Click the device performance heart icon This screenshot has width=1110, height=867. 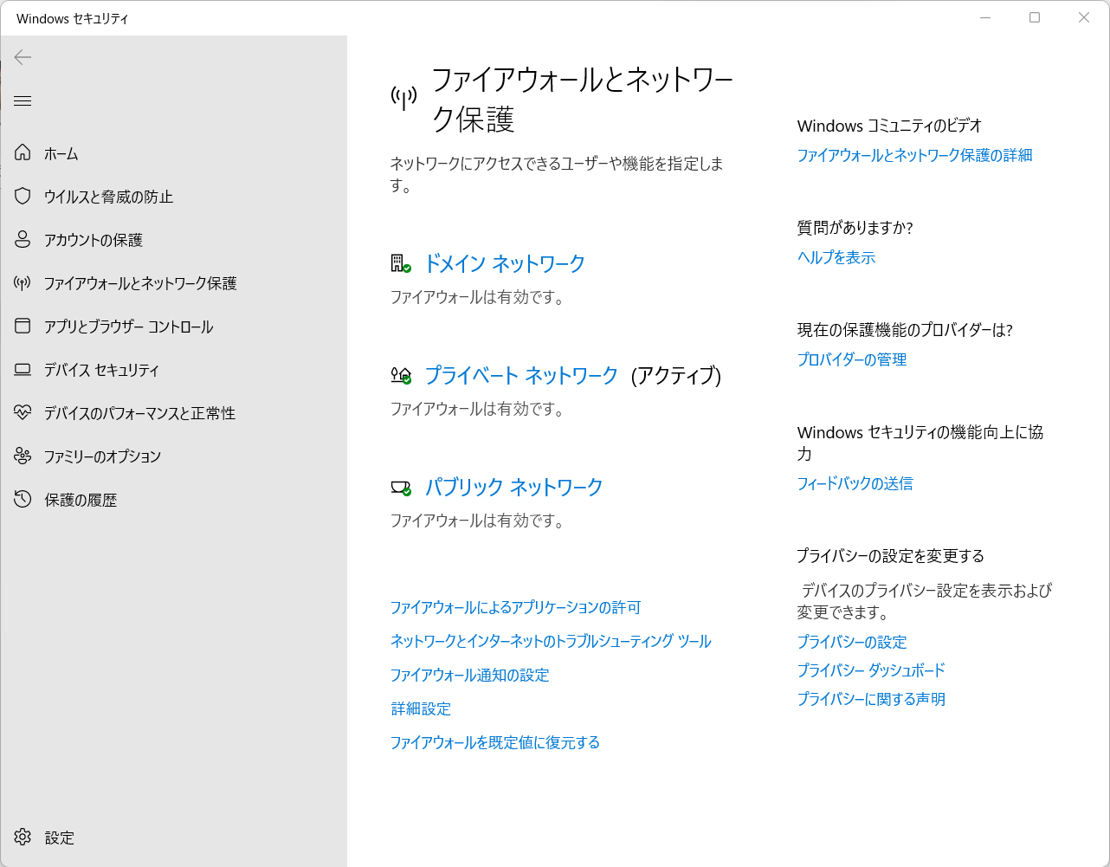click(23, 413)
